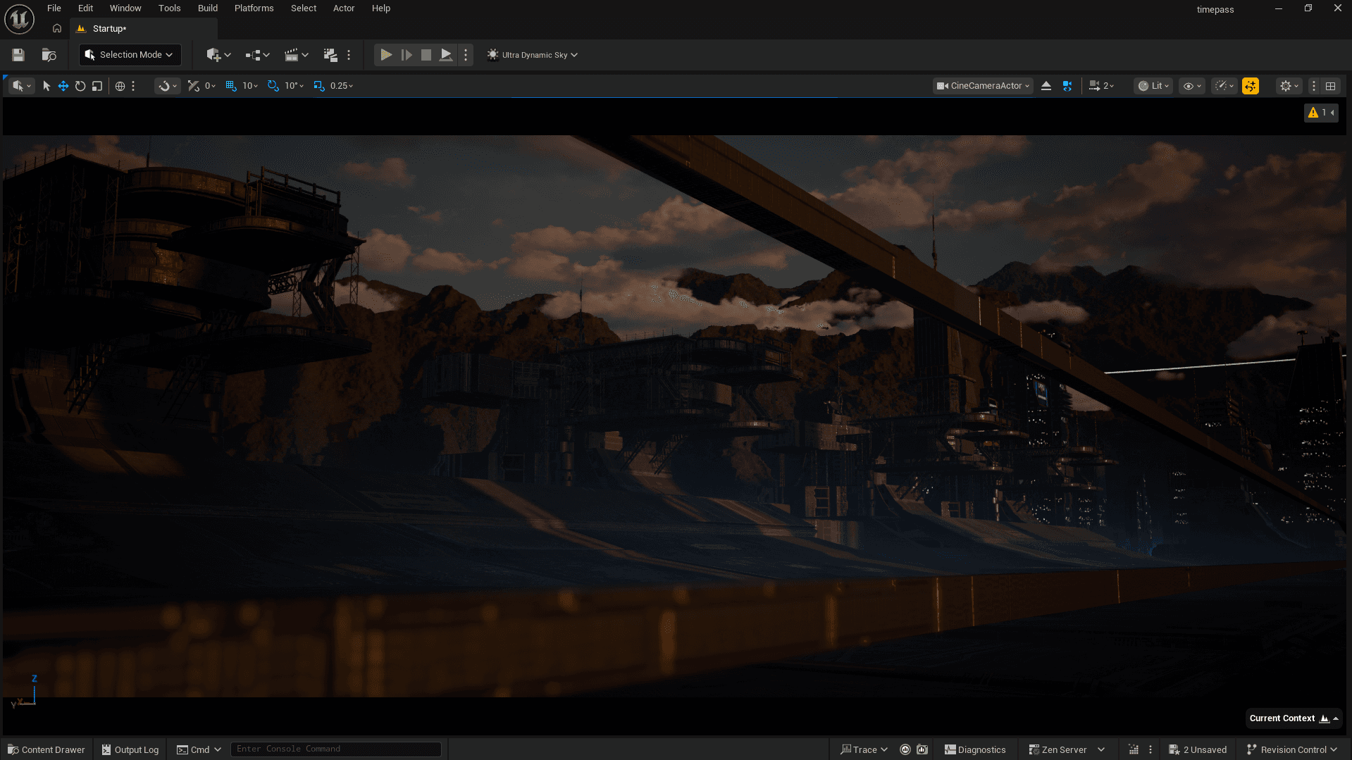Open the Content Drawer
This screenshot has width=1352, height=760.
click(46, 749)
